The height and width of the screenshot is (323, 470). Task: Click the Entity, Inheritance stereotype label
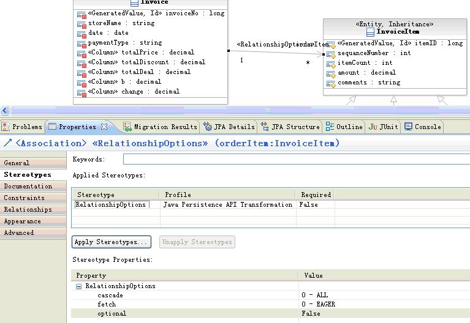click(395, 24)
